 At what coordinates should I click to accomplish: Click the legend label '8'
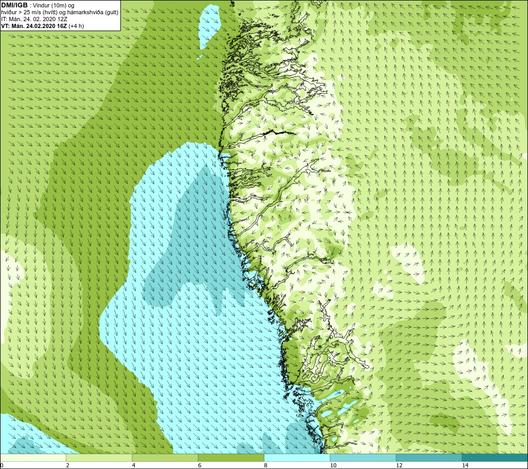pyautogui.click(x=266, y=465)
